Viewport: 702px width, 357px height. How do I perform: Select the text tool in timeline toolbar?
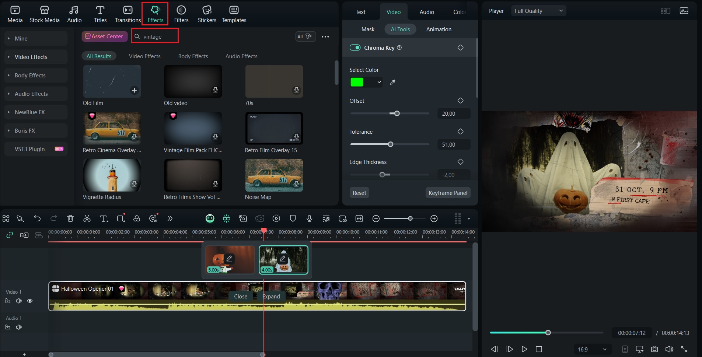[x=104, y=218]
